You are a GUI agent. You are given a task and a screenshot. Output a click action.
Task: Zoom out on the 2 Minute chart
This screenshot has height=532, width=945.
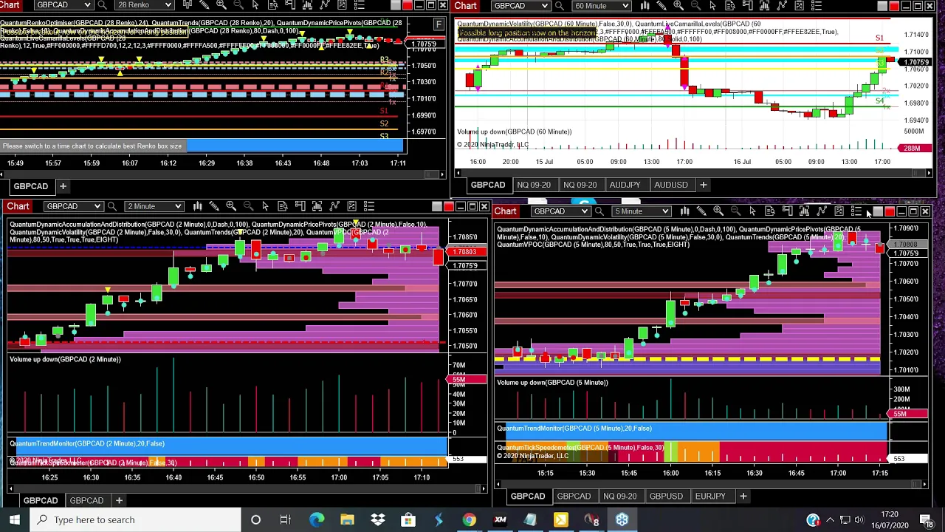tap(248, 206)
